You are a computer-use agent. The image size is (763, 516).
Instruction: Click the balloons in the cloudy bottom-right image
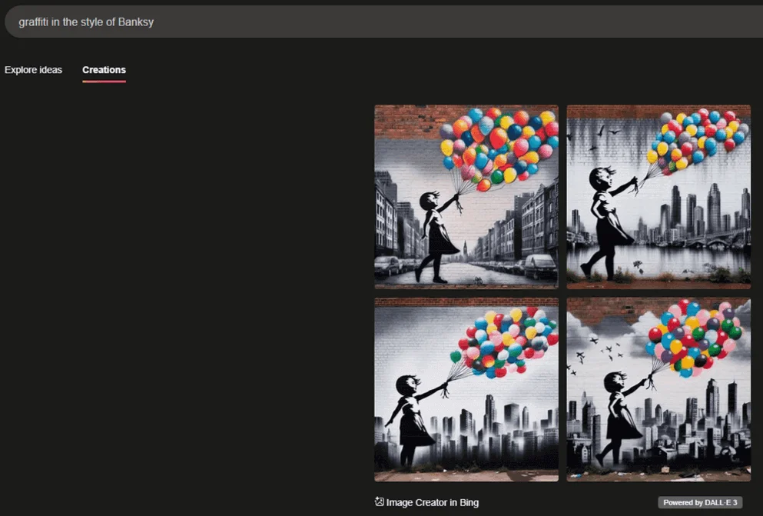point(695,335)
